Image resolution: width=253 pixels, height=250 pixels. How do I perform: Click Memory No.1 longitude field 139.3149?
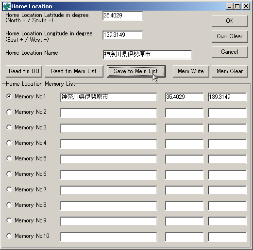(x=227, y=97)
